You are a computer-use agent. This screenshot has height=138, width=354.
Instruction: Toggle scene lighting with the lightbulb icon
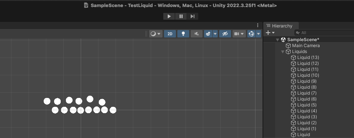183,34
